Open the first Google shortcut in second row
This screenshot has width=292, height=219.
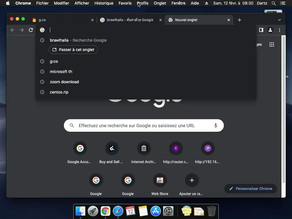96,185
